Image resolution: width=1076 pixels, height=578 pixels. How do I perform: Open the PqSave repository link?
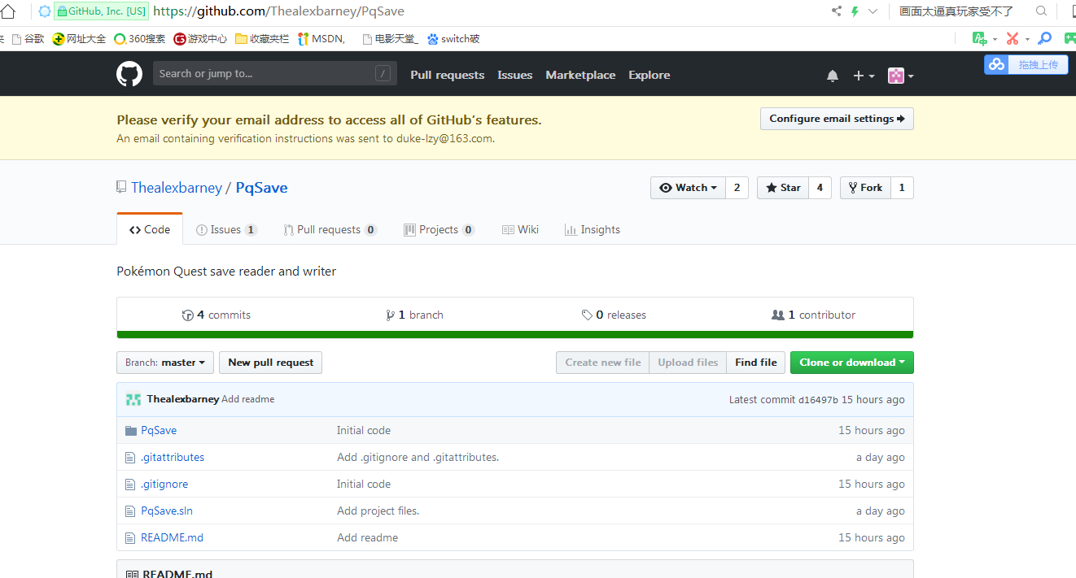point(261,188)
